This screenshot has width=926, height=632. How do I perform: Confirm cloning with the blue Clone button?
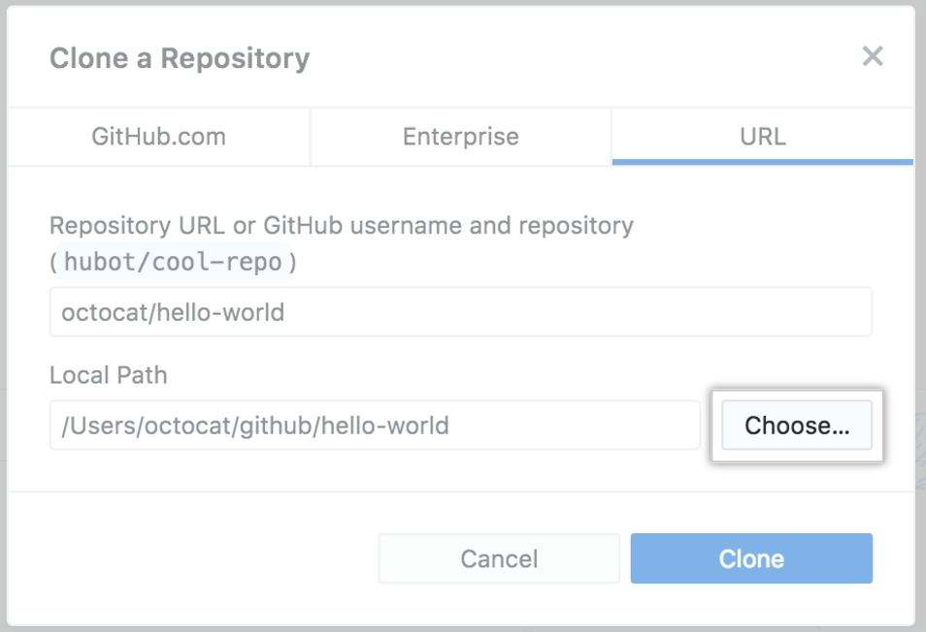coord(750,558)
